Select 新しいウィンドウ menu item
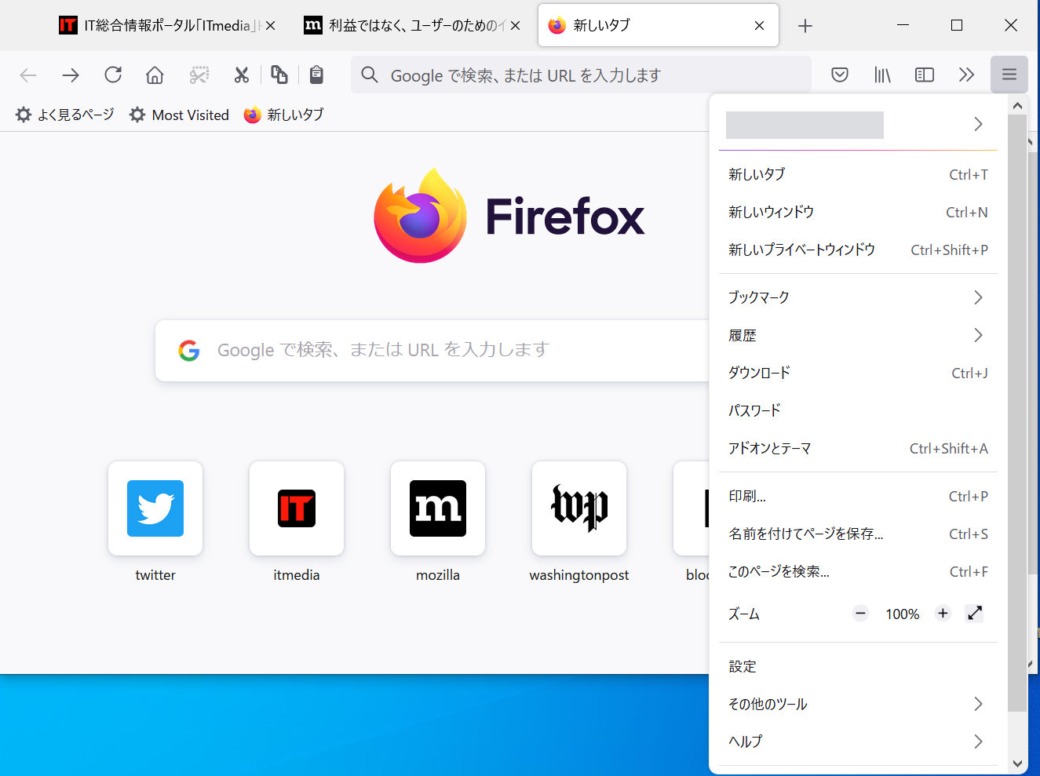Image resolution: width=1040 pixels, height=776 pixels. (x=858, y=212)
